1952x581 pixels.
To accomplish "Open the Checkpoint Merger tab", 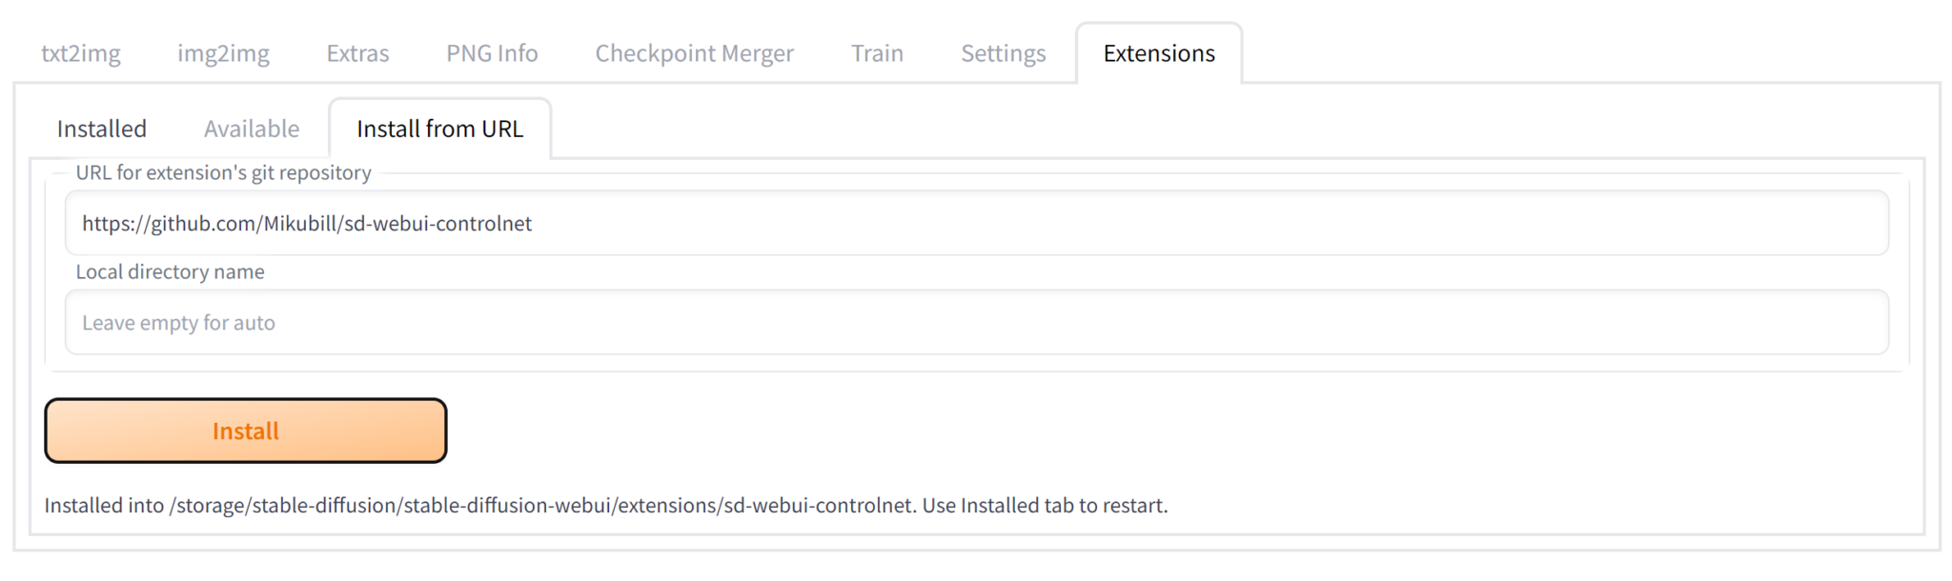I will 694,53.
